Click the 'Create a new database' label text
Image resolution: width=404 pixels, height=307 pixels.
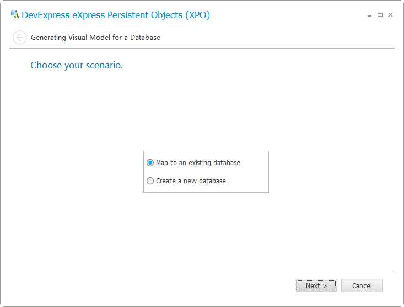191,181
